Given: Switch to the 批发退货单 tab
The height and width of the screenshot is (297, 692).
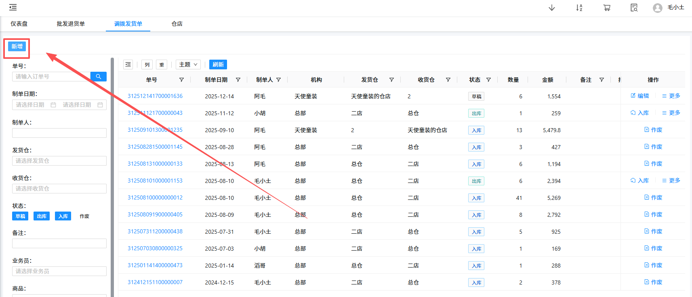Looking at the screenshot, I should pos(71,24).
